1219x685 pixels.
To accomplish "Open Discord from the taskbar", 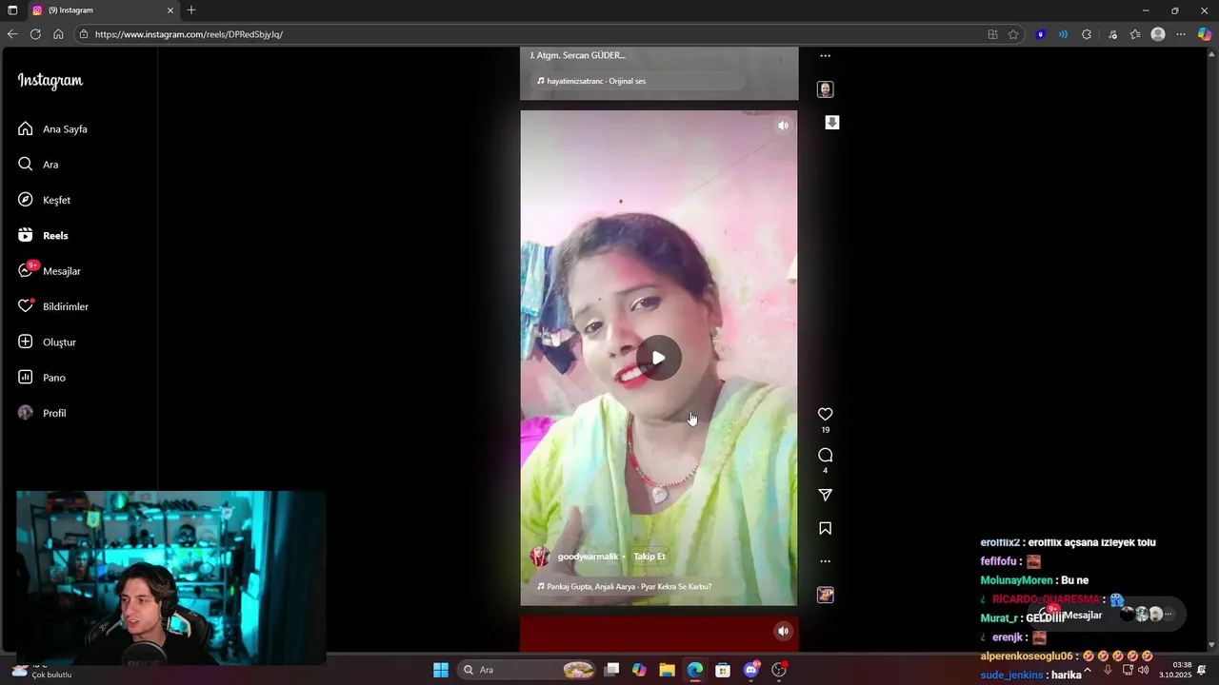I will click(751, 670).
